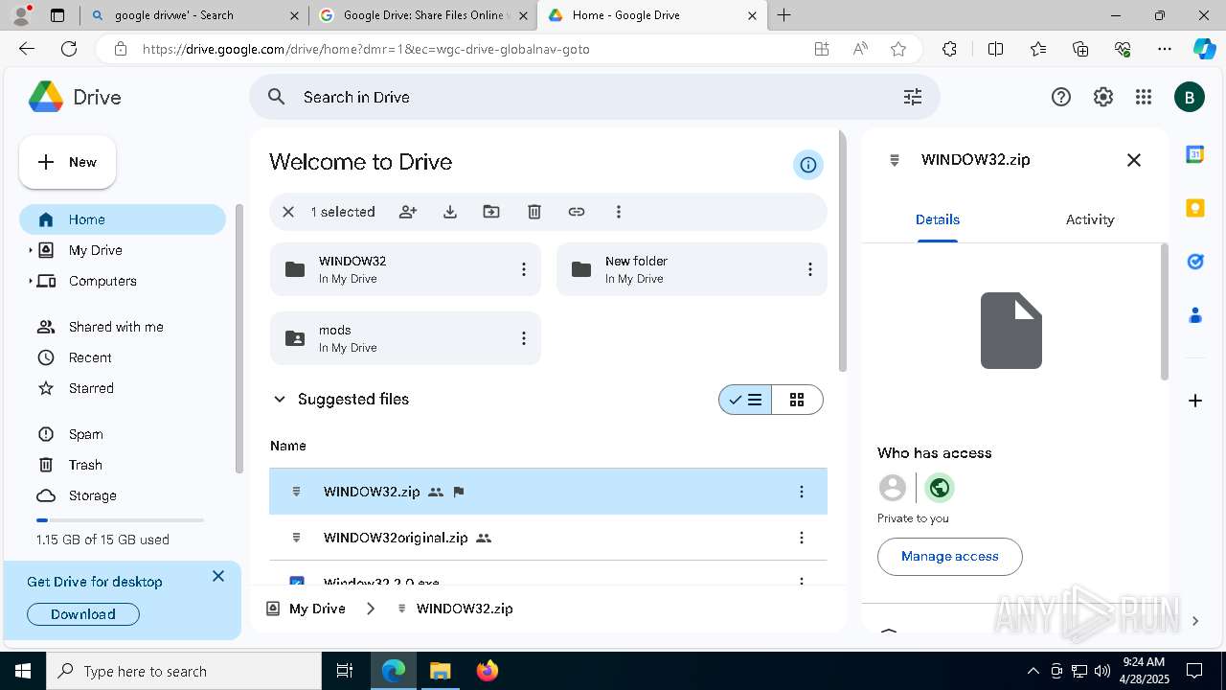Switch to the Activity tab
Image resolution: width=1226 pixels, height=690 pixels.
1090,219
